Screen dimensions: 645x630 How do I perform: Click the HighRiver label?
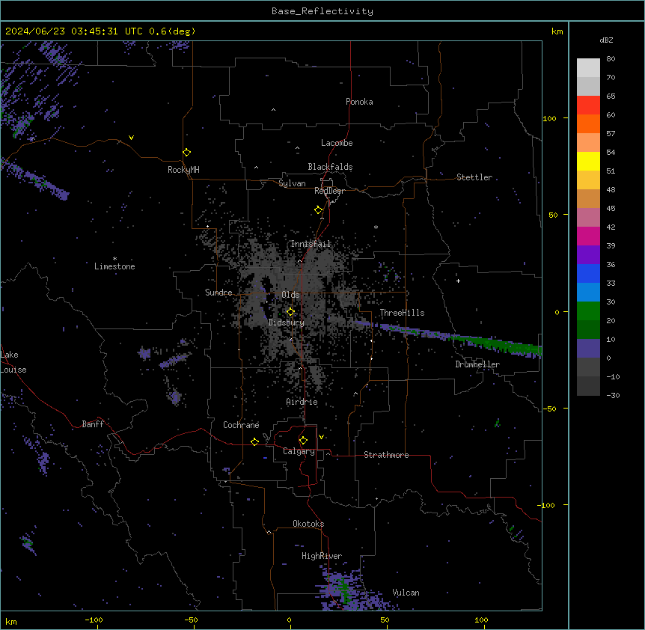[x=322, y=556]
